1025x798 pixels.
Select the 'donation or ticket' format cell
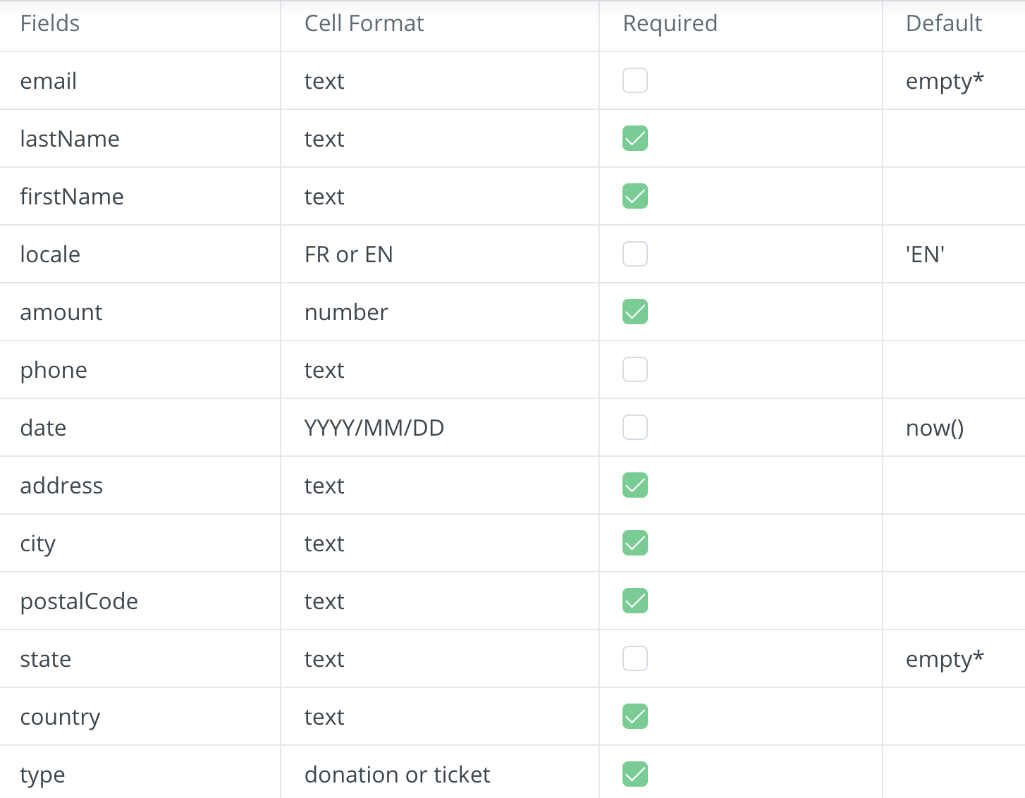[x=397, y=775]
